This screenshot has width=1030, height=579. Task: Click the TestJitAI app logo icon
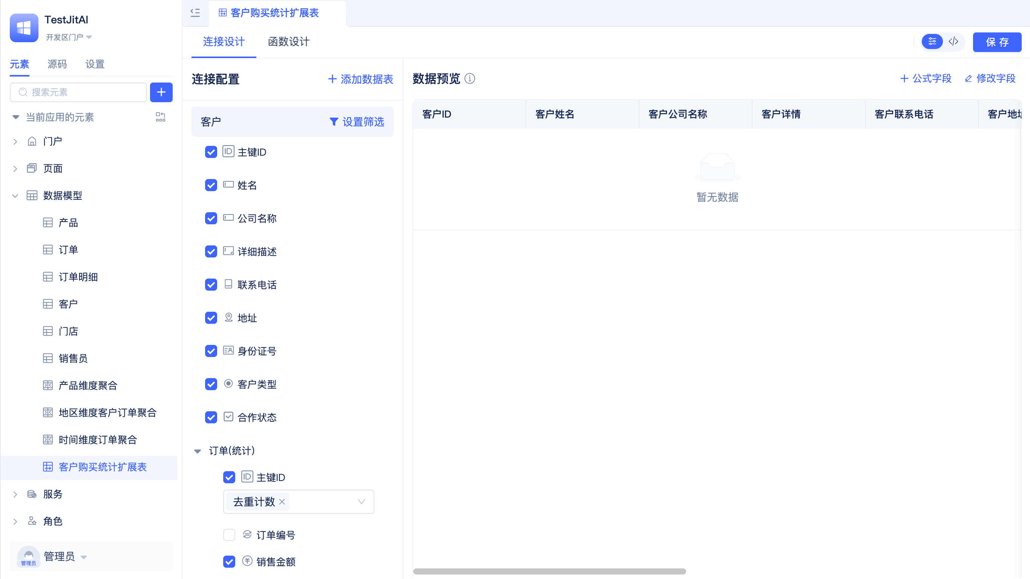tap(24, 28)
